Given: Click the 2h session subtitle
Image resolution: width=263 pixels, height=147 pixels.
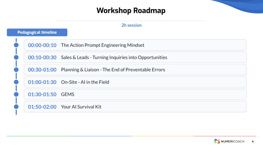Looking at the screenshot, I should point(131,25).
